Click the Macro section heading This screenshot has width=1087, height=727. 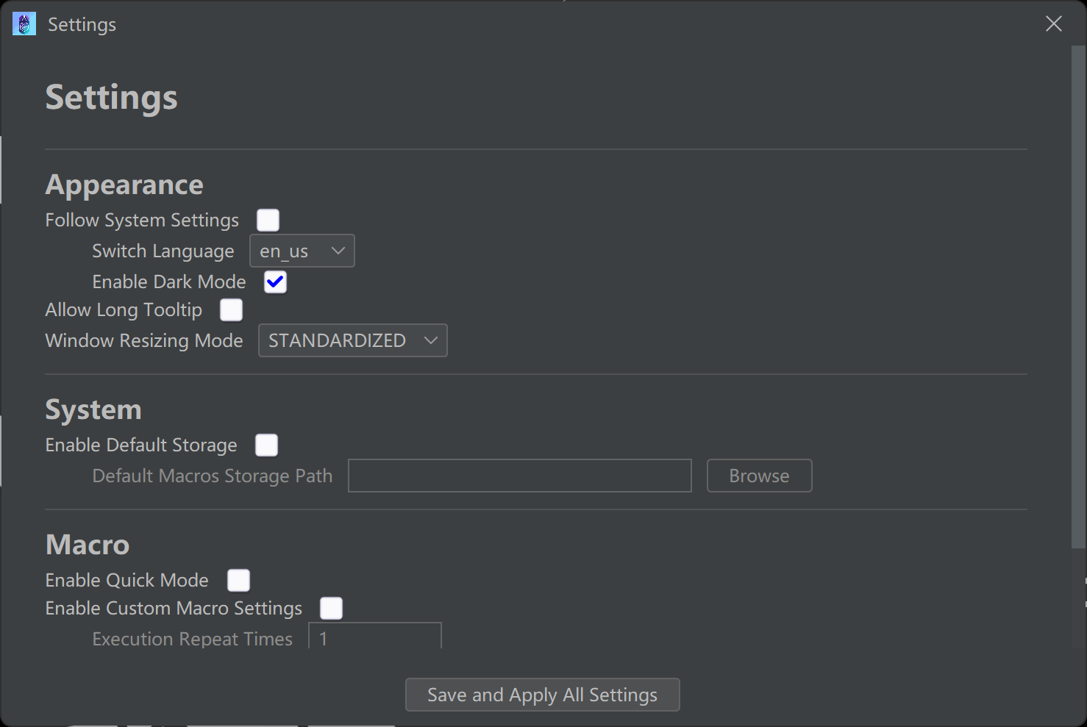coord(88,545)
